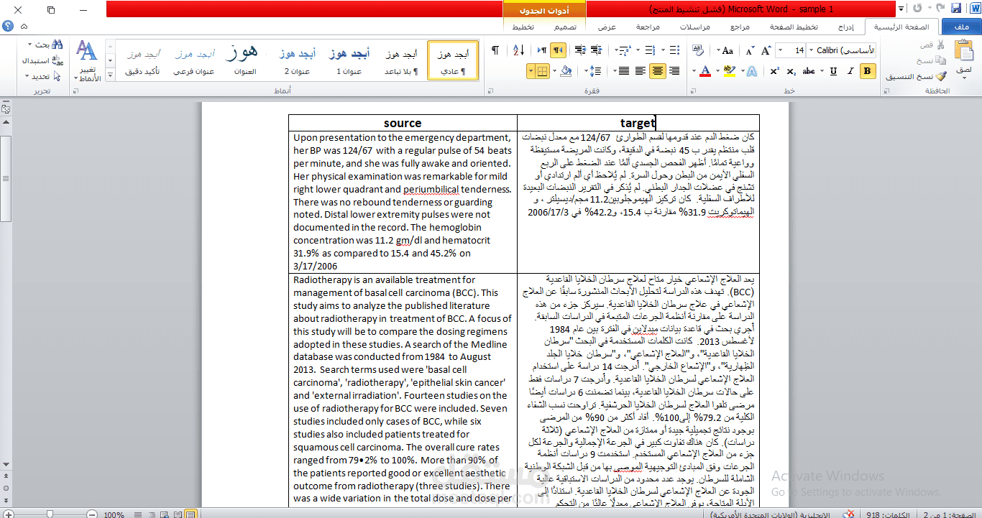
Task: Open the font size 14 dropdown
Action: point(781,50)
